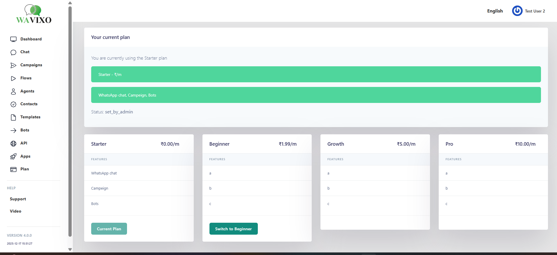Click the Switch to Beginner button
Image resolution: width=557 pixels, height=255 pixels.
coord(233,229)
